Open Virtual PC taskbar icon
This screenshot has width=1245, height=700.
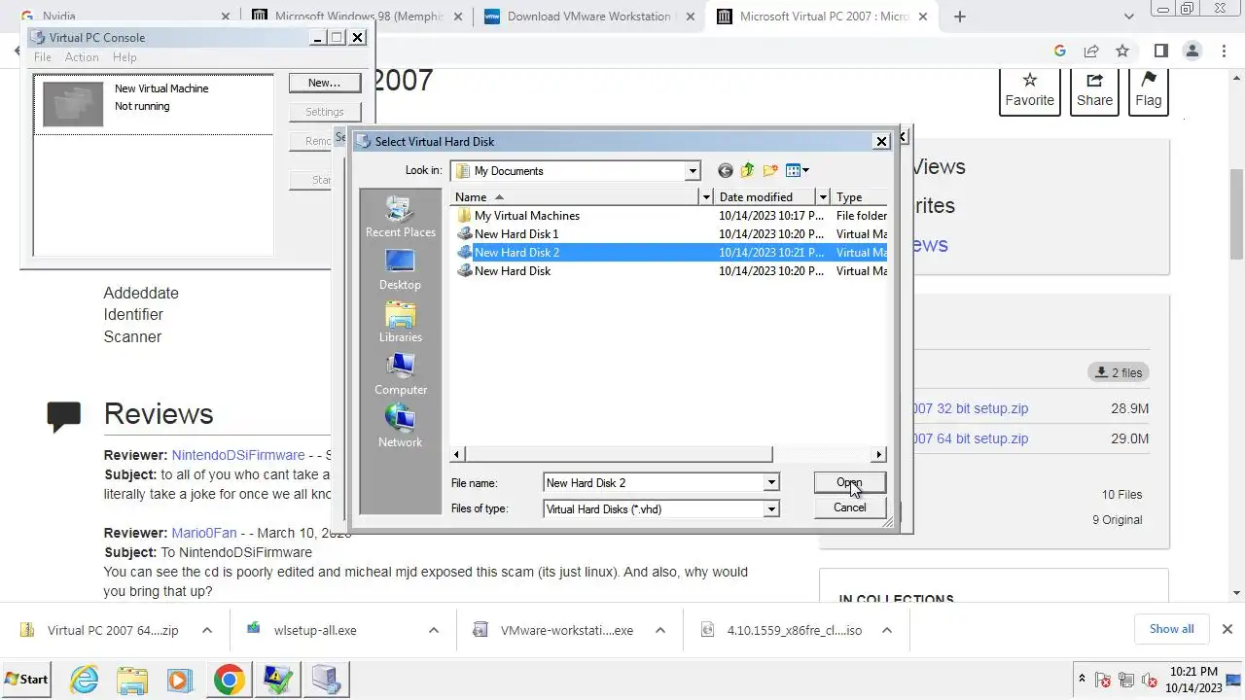coord(326,679)
